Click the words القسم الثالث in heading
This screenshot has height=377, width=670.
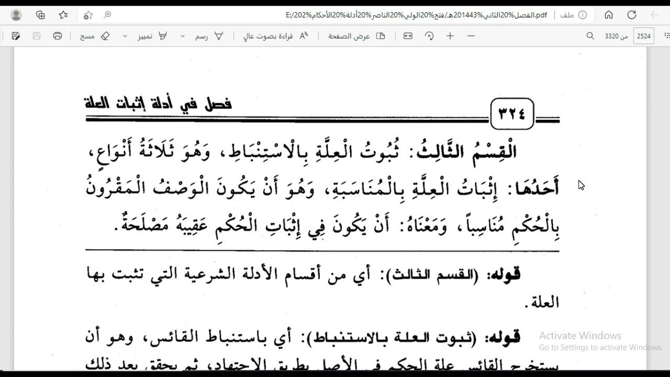click(x=467, y=152)
